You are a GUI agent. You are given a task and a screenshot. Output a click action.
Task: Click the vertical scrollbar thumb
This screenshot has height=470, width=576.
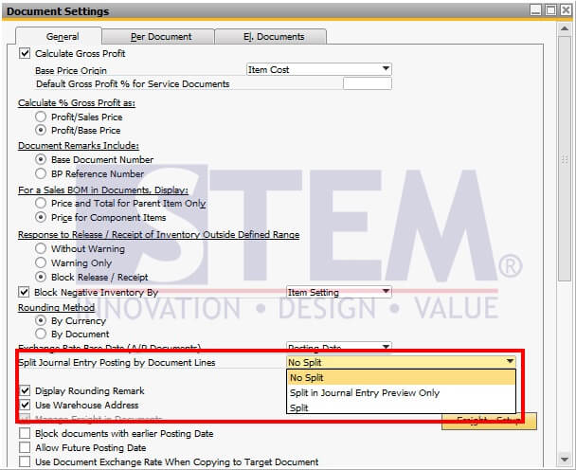[565, 159]
